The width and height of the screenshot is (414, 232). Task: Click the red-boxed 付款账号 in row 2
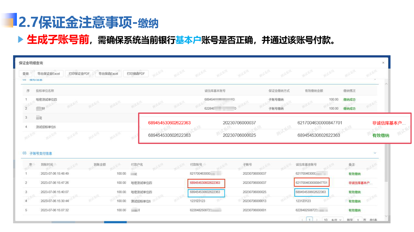click(206, 183)
